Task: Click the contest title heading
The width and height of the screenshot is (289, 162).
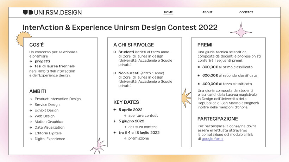Action: click(120, 27)
